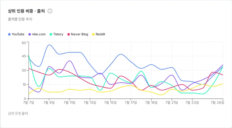The height and width of the screenshot is (128, 232).
Task: Toggle the Naver Blog legend entry
Action: [x=78, y=34]
